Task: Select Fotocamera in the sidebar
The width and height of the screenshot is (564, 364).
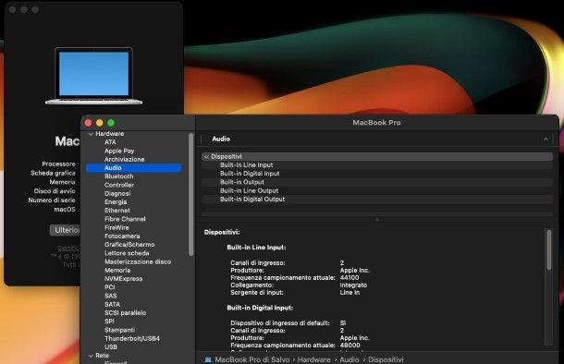Action: [x=122, y=237]
